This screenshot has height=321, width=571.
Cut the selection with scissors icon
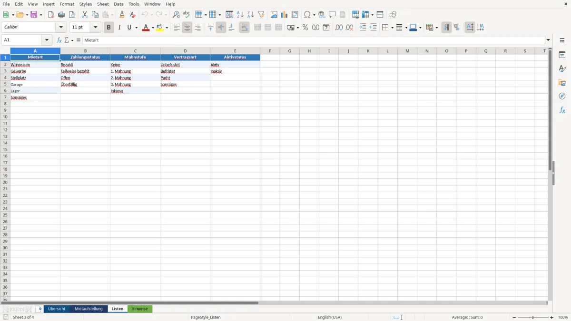coord(85,15)
